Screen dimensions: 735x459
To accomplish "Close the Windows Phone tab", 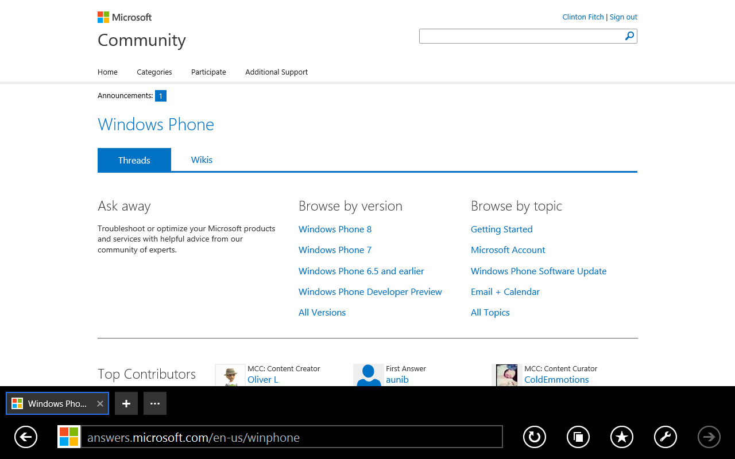I will click(x=100, y=403).
